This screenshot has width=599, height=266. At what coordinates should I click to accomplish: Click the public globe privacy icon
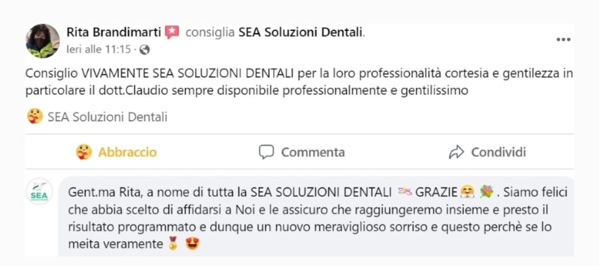pyautogui.click(x=144, y=50)
